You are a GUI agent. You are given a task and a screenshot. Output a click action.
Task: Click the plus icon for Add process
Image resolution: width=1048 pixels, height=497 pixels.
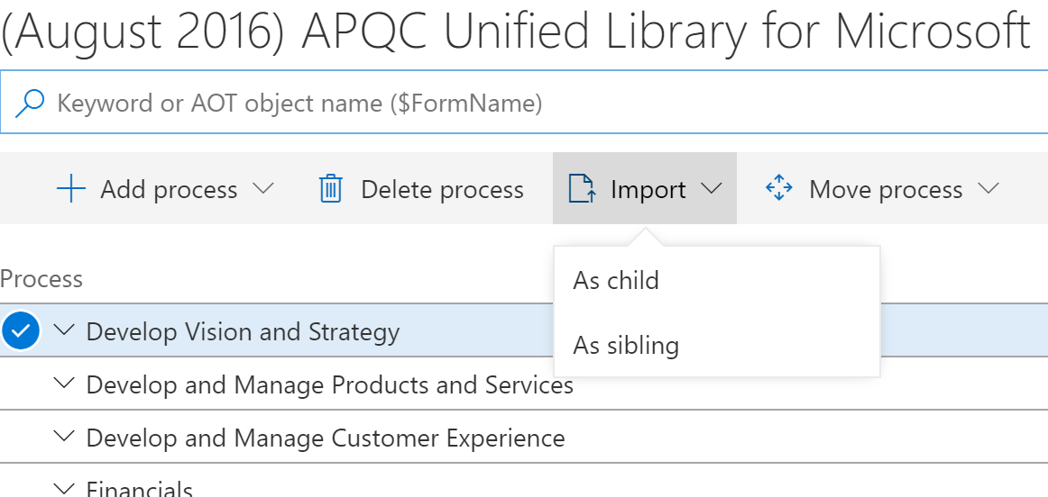click(70, 189)
